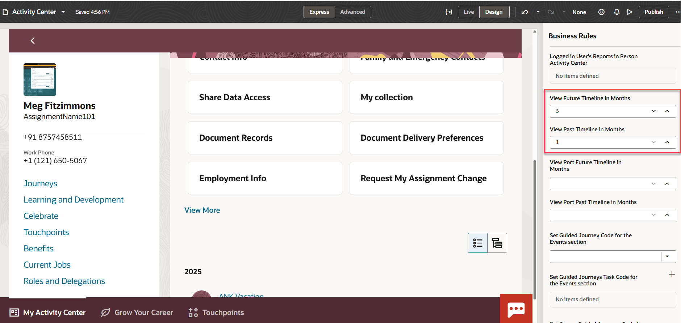Open the Document Records card
Image resolution: width=681 pixels, height=323 pixels.
tap(265, 138)
